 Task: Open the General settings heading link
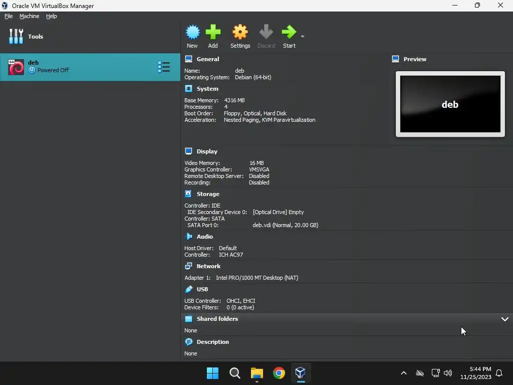(x=208, y=59)
